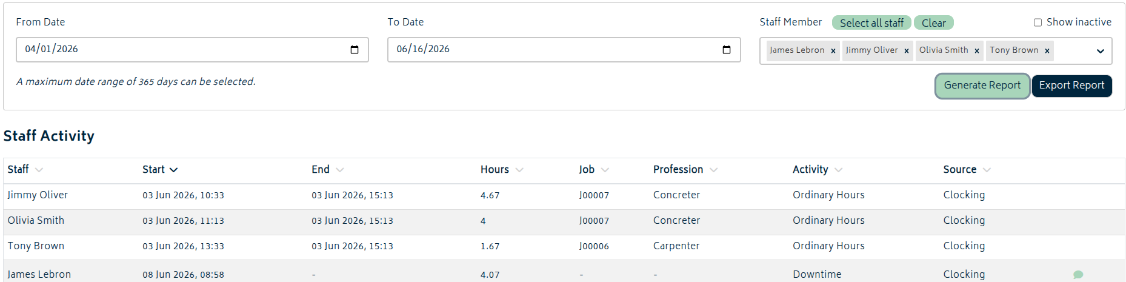Expand the Staff Member dropdown list

pyautogui.click(x=1101, y=51)
